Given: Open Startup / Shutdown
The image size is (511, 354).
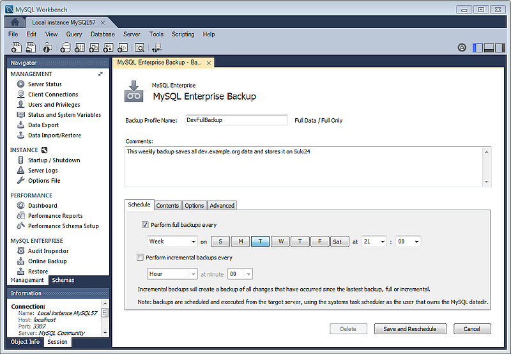Looking at the screenshot, I should tap(54, 160).
